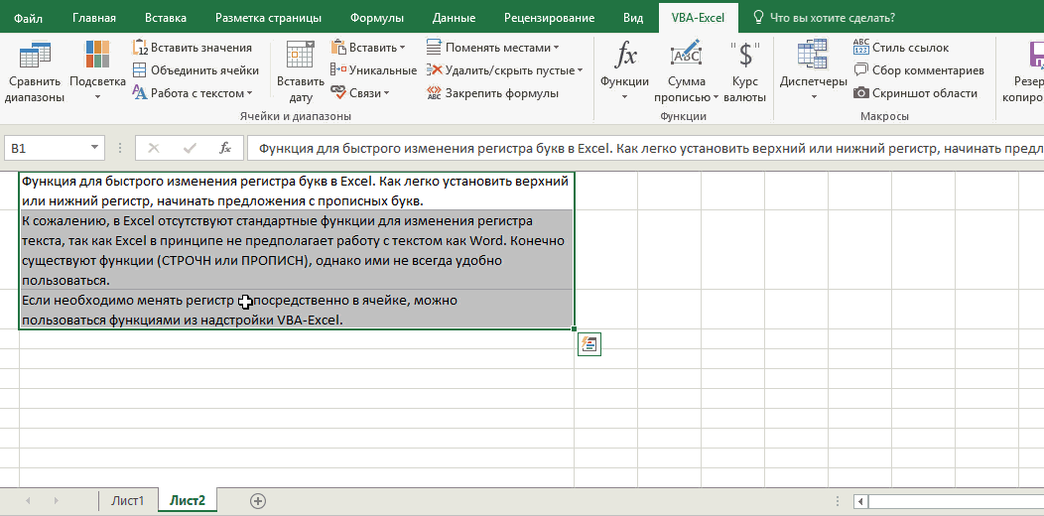This screenshot has width=1044, height=516.
Task: Click the Подсветка color grid icon
Action: point(97,55)
